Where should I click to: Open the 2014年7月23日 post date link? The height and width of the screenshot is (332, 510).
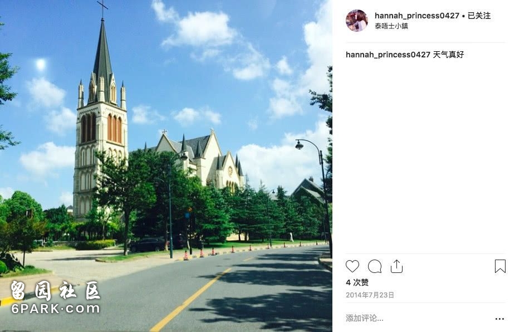coord(370,295)
